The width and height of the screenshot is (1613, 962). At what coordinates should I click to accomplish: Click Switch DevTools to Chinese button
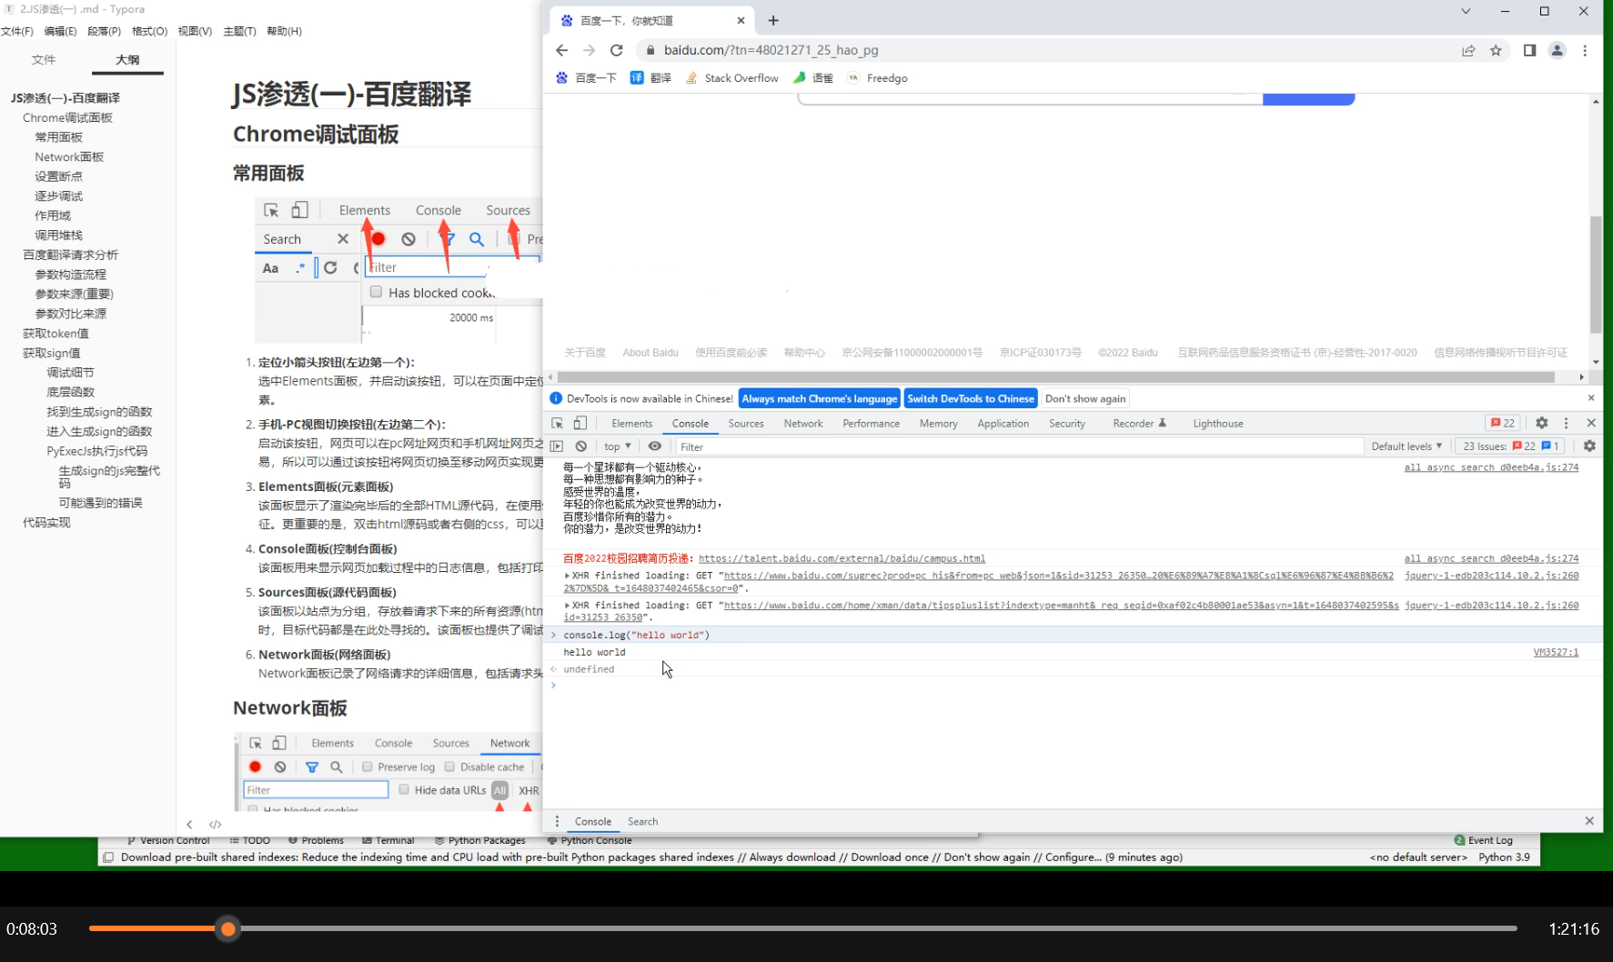[971, 398]
